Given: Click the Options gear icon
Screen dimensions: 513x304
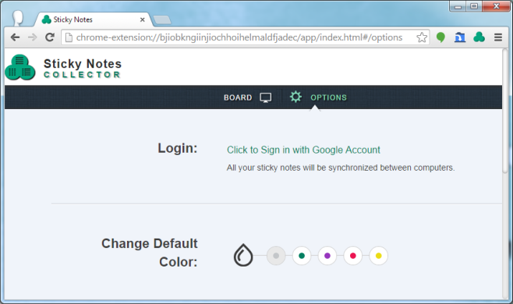Looking at the screenshot, I should pos(295,97).
